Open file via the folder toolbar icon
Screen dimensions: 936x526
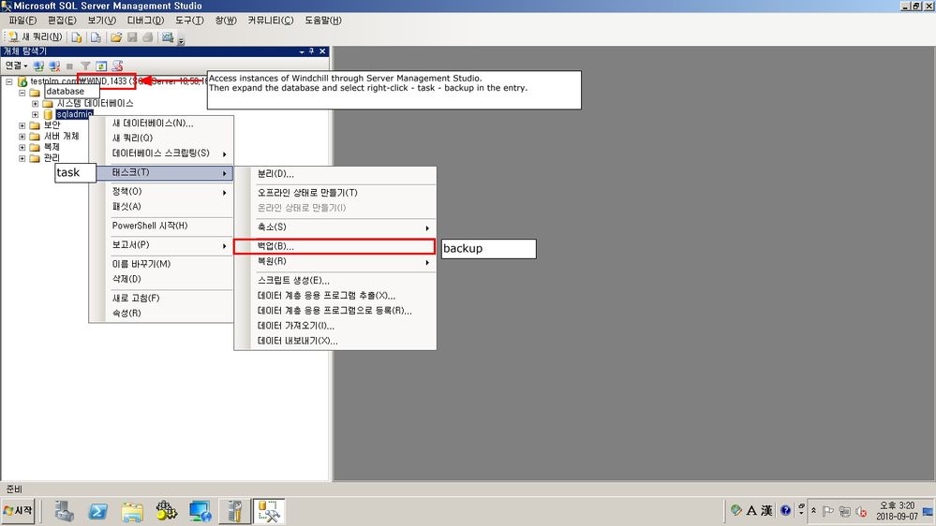click(116, 37)
